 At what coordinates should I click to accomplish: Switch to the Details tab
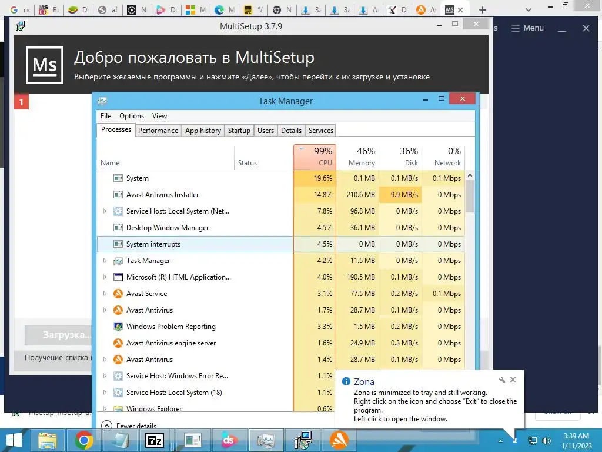coord(291,131)
